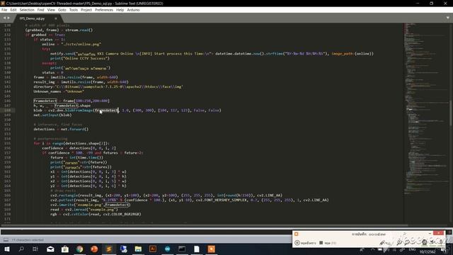Switch to the command prompt taskbar icon
The width and height of the screenshot is (453, 255).
pos(182,249)
